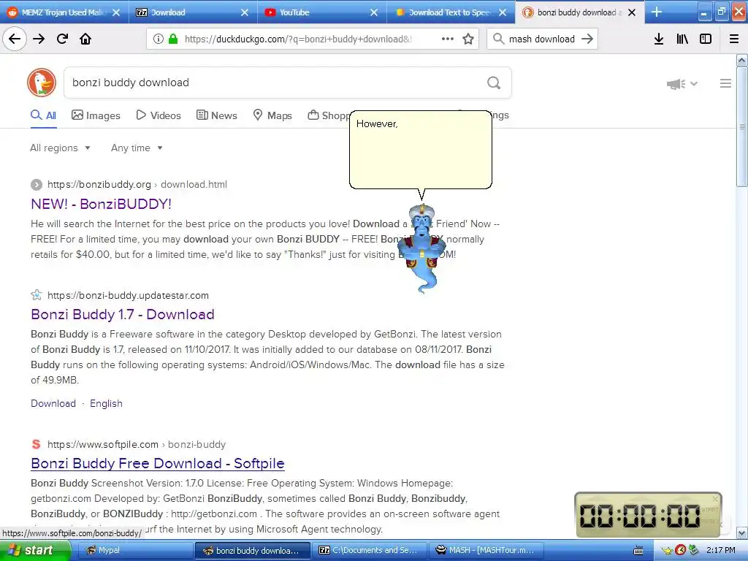Click the bonzibuddy.org result favicon
748x561 pixels.
pos(37,185)
